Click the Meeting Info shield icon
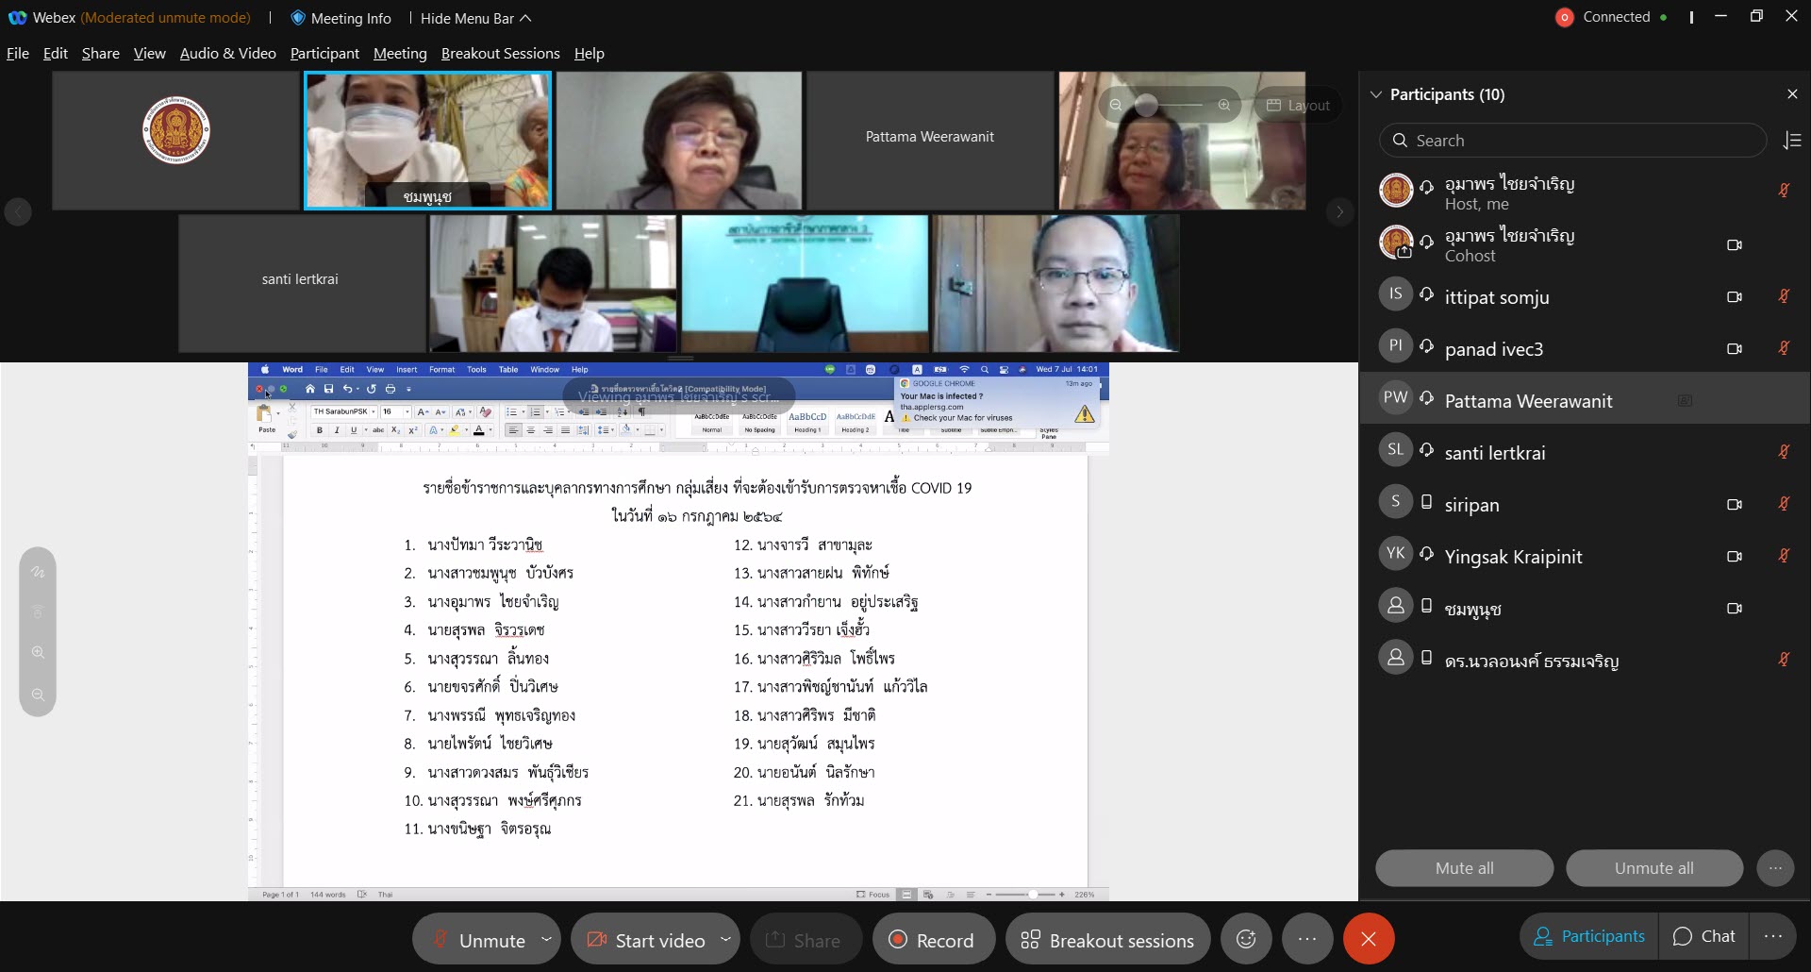Viewport: 1811px width, 972px height. point(298,18)
